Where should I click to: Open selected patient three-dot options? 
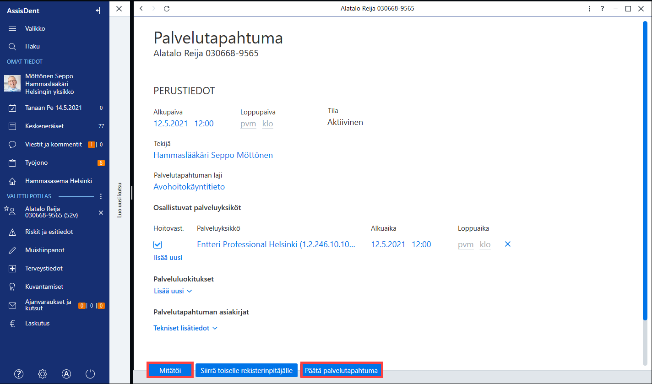click(101, 196)
